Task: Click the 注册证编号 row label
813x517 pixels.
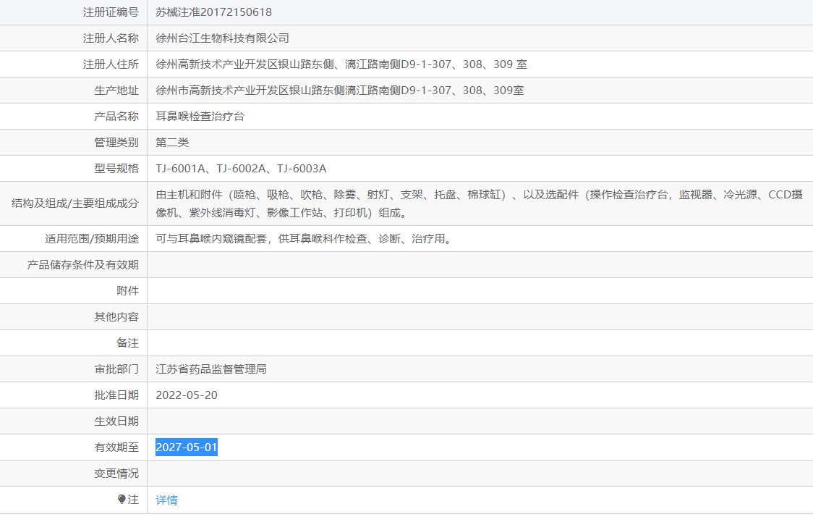Action: 111,12
